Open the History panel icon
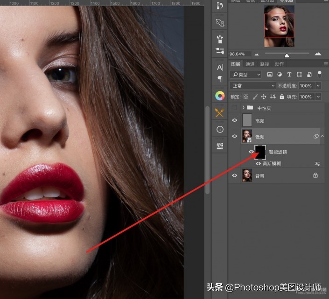Screen dimensions: 329x299 click(220, 6)
